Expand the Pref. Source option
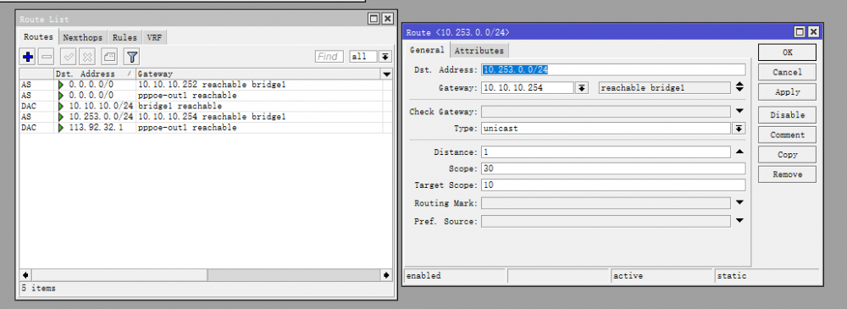Image resolution: width=847 pixels, height=309 pixels. coord(739,221)
